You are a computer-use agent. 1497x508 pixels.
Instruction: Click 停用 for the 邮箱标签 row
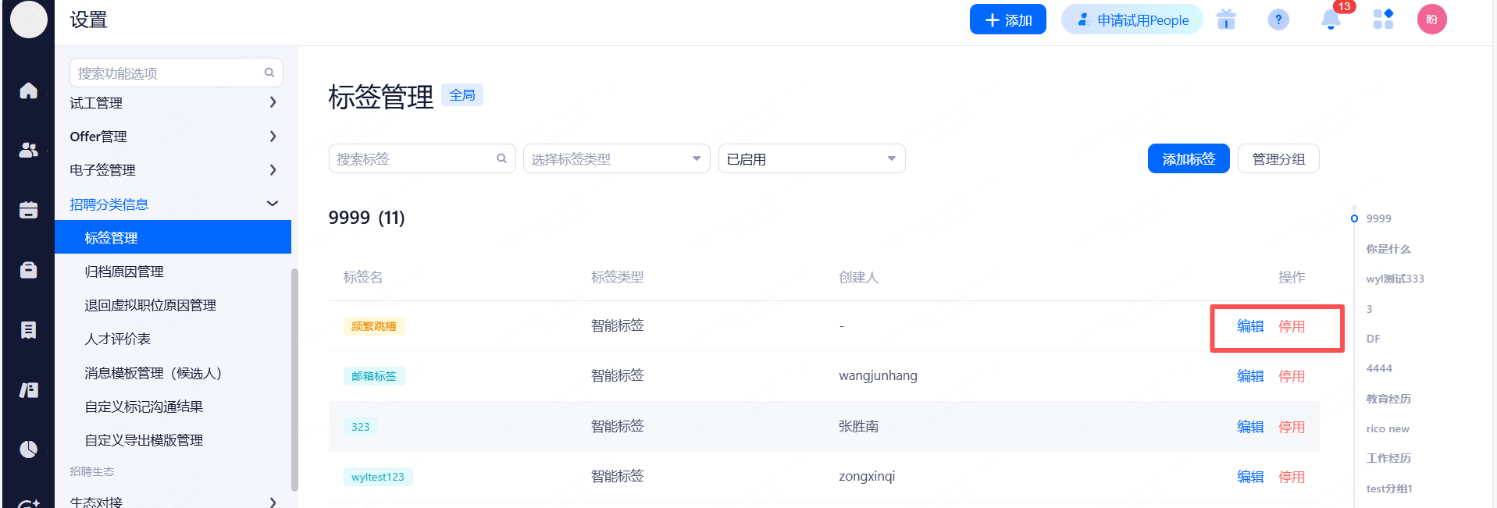click(1291, 376)
